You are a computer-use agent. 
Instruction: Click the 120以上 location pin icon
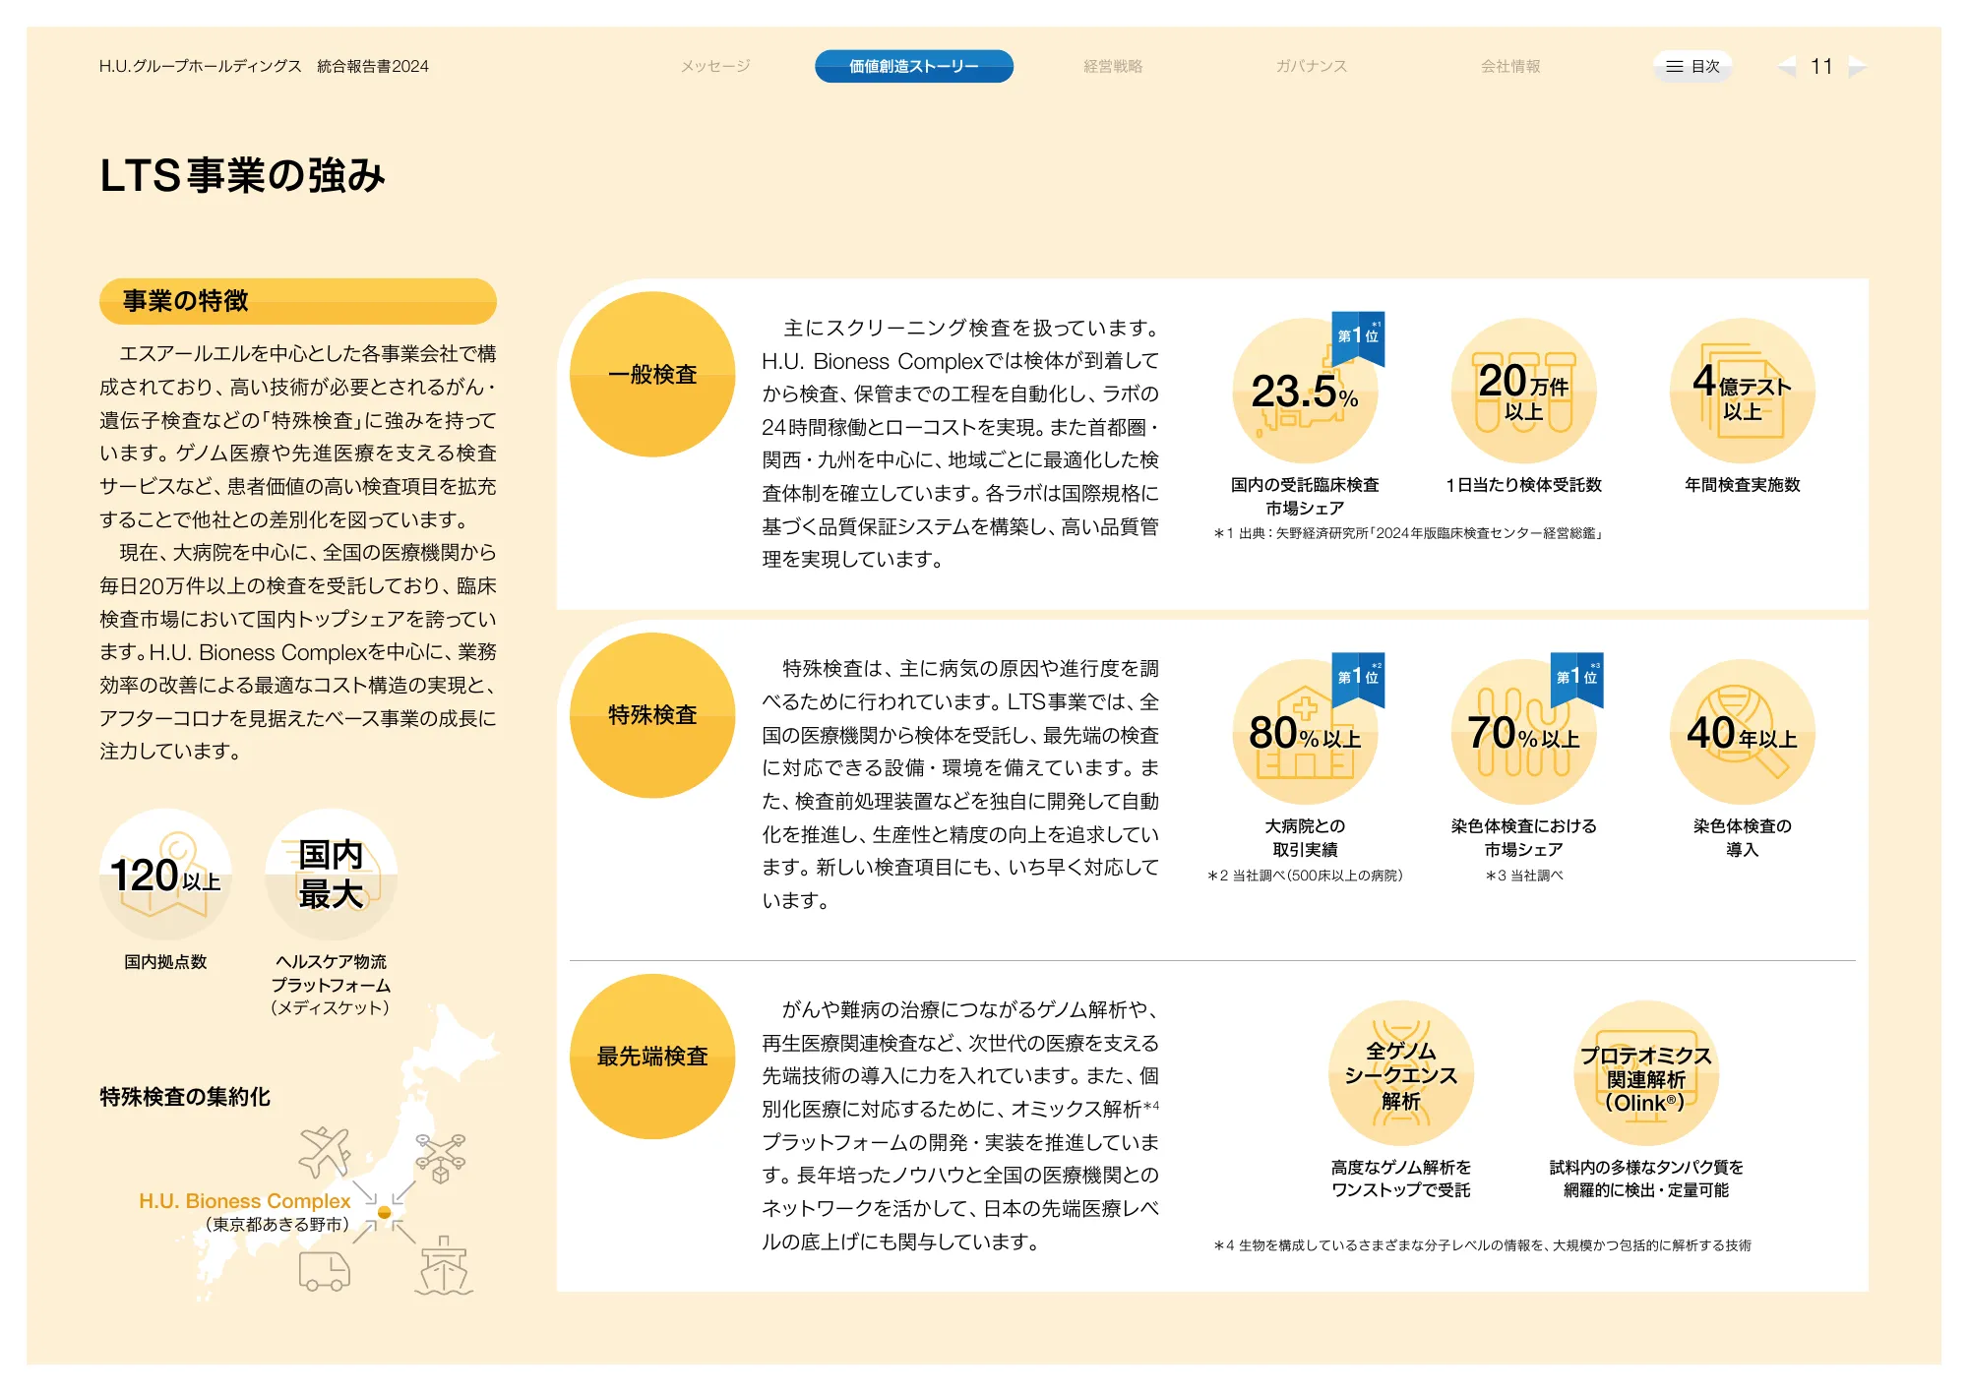click(x=165, y=875)
